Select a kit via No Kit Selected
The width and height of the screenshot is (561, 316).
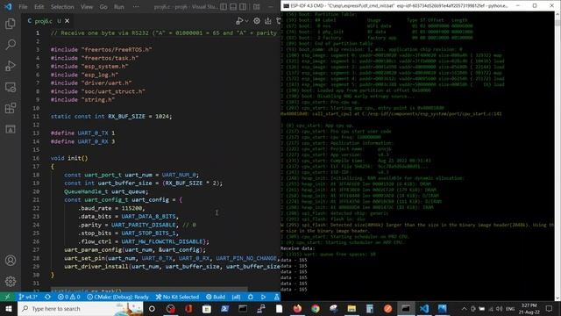[x=177, y=297]
